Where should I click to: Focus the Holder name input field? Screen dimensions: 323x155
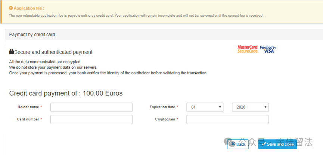coord(91,107)
